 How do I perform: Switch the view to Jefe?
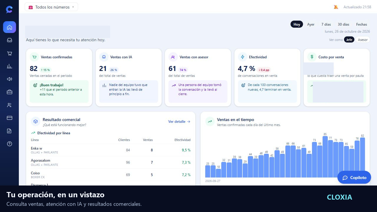click(349, 40)
